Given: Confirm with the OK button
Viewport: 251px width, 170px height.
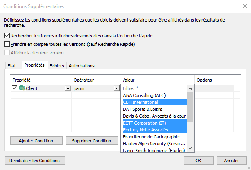Looking at the screenshot, I should point(199,160).
